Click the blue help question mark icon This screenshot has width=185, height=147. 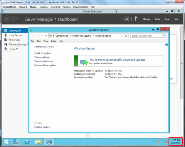[166, 45]
